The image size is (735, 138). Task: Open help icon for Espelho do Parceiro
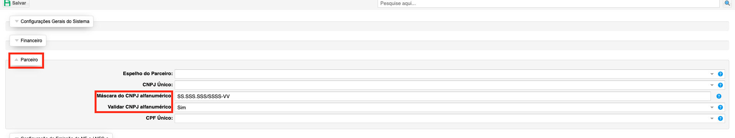point(720,74)
